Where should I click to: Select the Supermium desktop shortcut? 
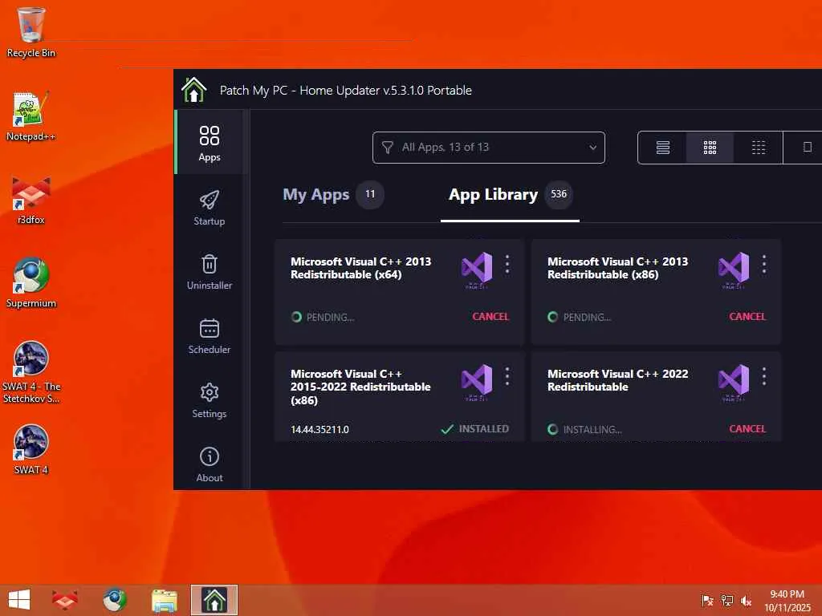31,283
